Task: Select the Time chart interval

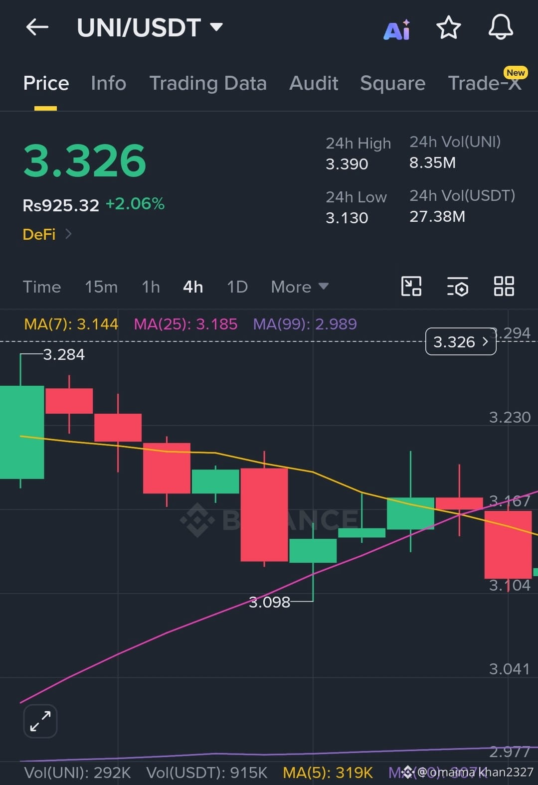Action: point(42,287)
